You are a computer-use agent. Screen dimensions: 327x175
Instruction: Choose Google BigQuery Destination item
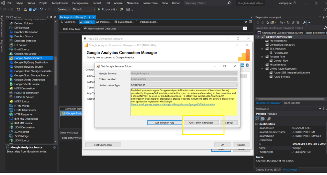coord(31,62)
